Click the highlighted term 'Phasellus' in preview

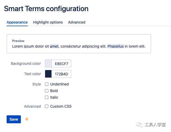(x=116, y=46)
